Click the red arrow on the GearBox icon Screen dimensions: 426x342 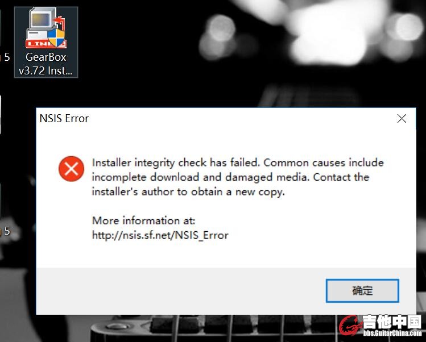point(60,22)
